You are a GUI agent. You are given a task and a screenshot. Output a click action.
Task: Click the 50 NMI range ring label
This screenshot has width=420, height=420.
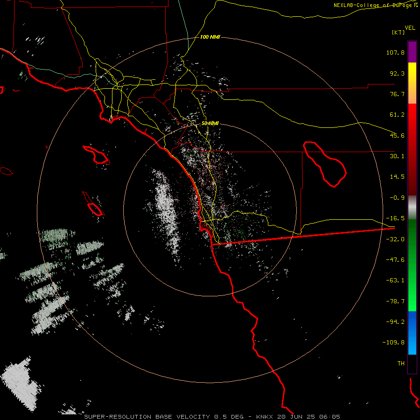click(210, 124)
